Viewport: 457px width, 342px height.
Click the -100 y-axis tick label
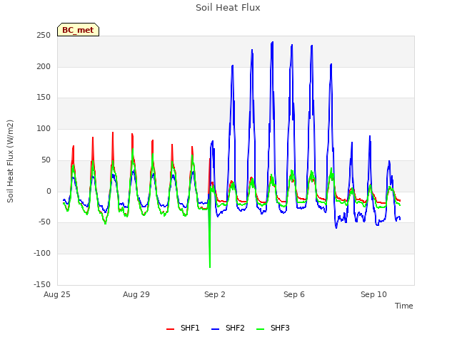point(42,254)
